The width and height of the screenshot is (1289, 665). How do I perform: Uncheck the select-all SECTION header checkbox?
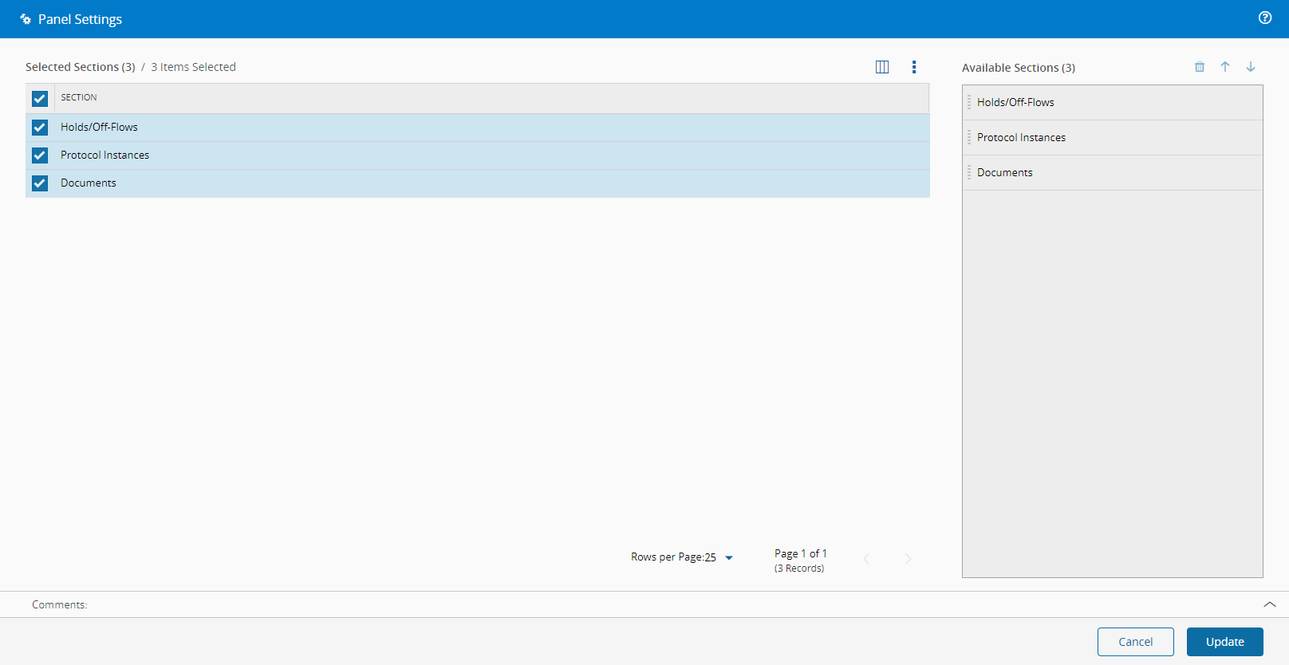click(x=40, y=98)
